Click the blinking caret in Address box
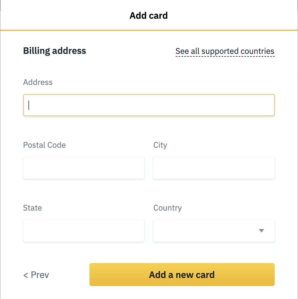Image resolution: width=298 pixels, height=299 pixels. (29, 105)
